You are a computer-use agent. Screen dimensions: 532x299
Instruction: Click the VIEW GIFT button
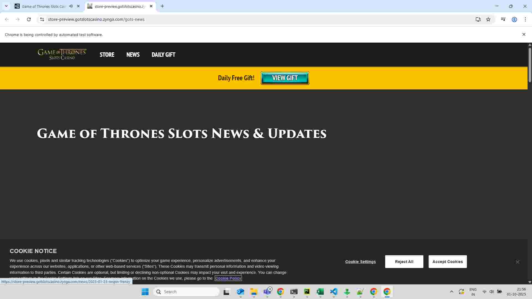click(285, 78)
